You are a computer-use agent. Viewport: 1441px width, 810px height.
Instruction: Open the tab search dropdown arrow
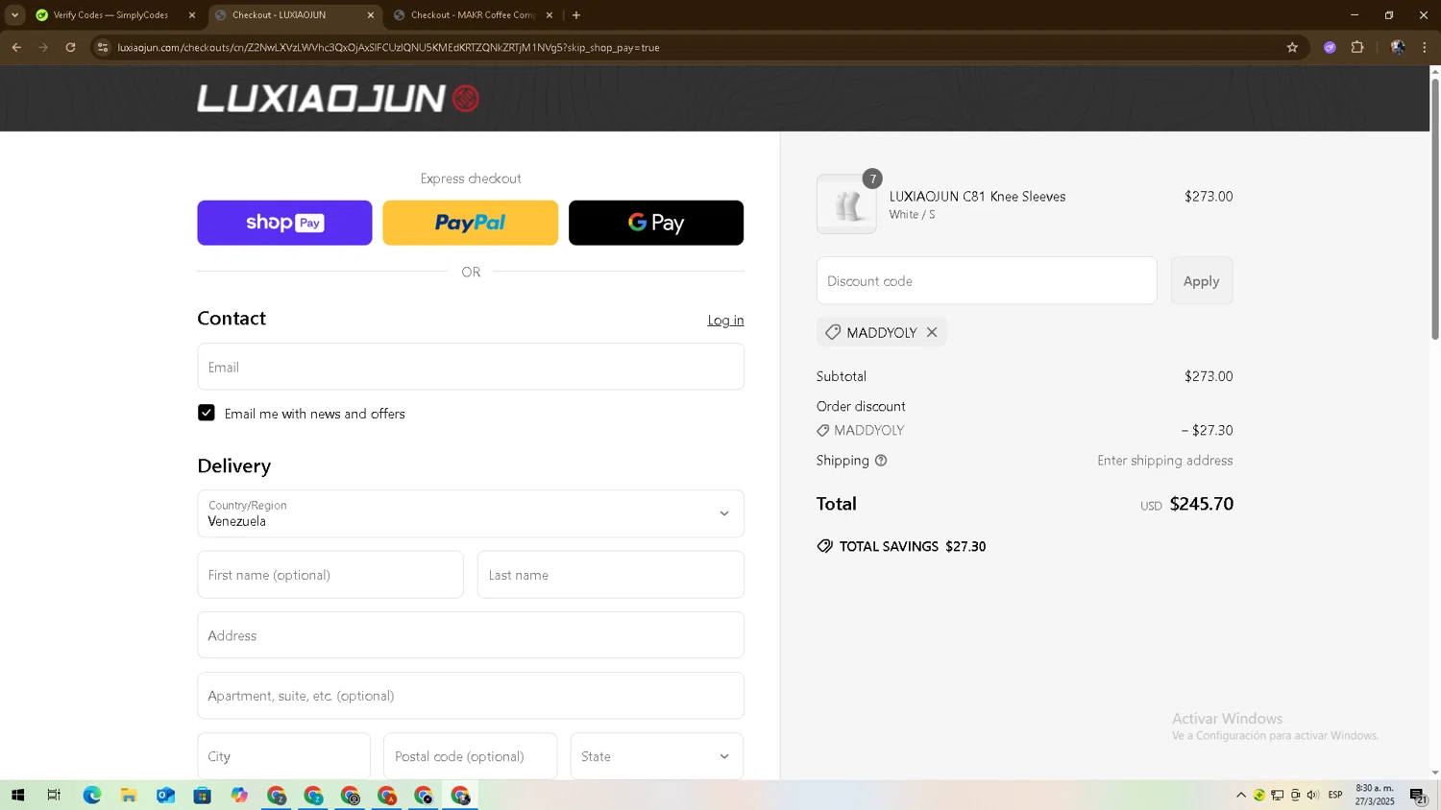pos(14,15)
